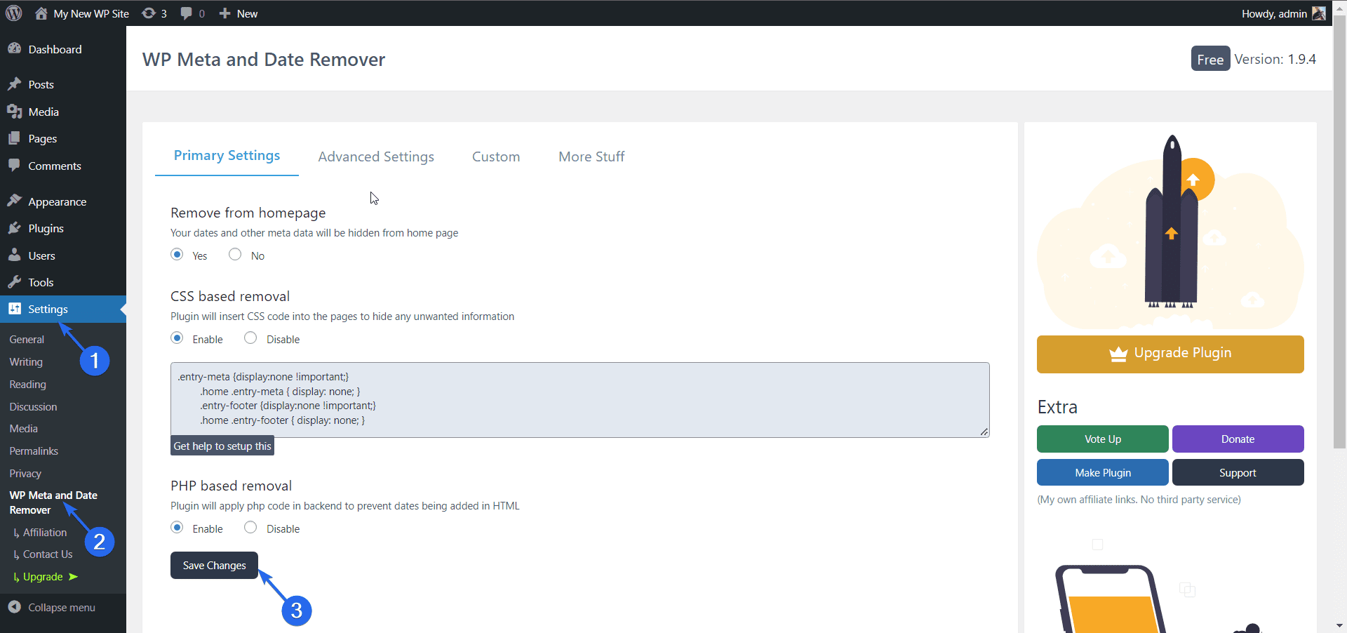1347x633 pixels.
Task: Switch to Advanced Settings tab
Action: 376,156
